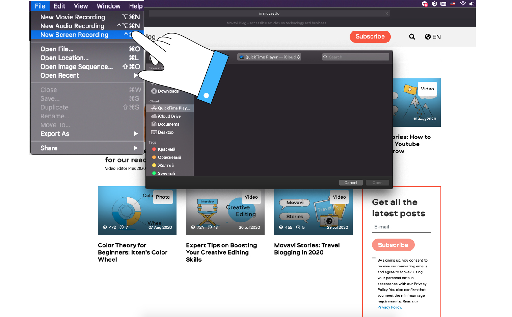Select New Screen Recording

pos(87,34)
